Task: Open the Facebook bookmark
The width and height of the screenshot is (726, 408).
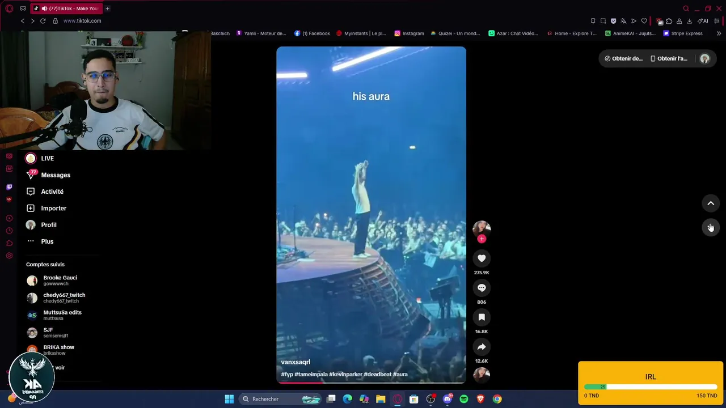Action: [312, 33]
